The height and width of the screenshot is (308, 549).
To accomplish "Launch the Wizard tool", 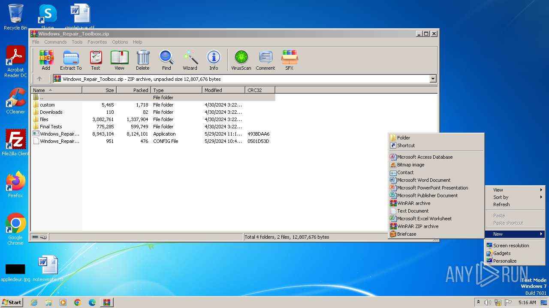I will point(190,60).
